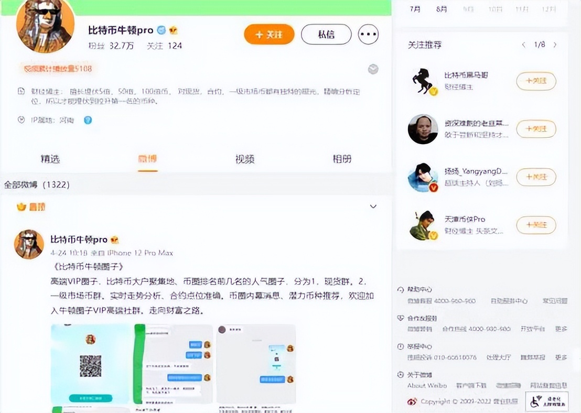581x413 pixels.
Task: Send a private message via 私信
Action: [x=326, y=35]
